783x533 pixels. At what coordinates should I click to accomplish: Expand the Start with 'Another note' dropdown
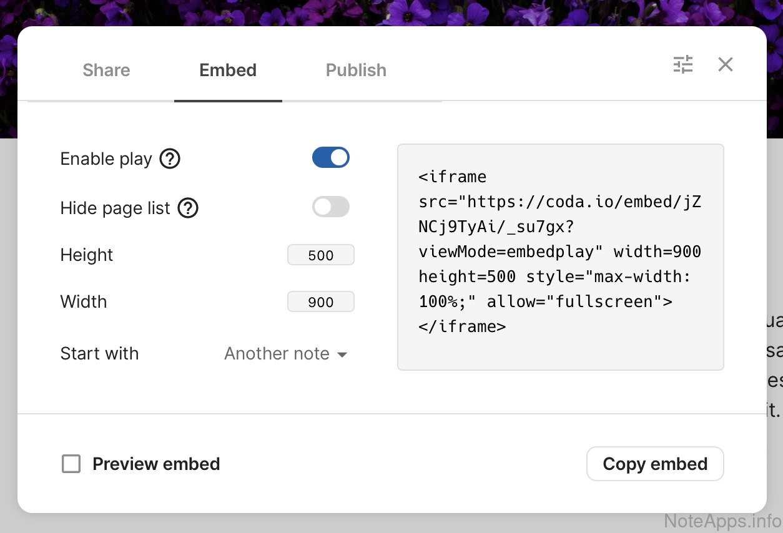286,354
